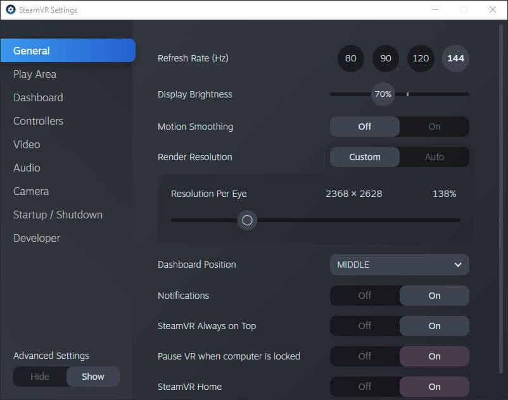Click the settings panel vertical scrollbar

click(x=501, y=199)
